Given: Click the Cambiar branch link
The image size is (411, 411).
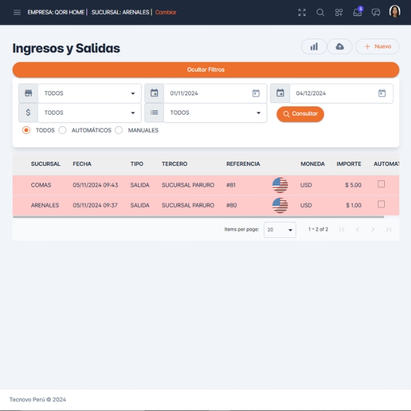Looking at the screenshot, I should [x=166, y=12].
